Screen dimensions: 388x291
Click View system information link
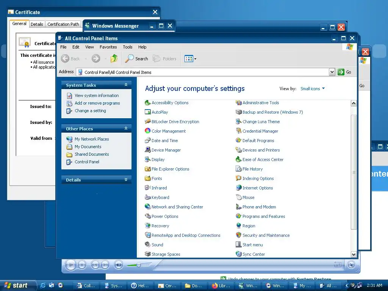[x=97, y=95]
